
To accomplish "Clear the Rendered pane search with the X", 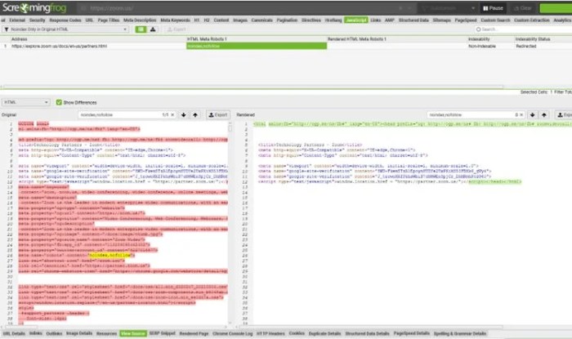I will click(x=521, y=115).
